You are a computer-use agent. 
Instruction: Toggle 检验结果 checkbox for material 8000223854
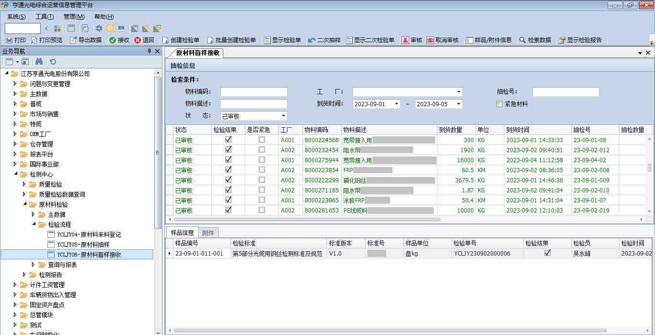click(x=228, y=170)
